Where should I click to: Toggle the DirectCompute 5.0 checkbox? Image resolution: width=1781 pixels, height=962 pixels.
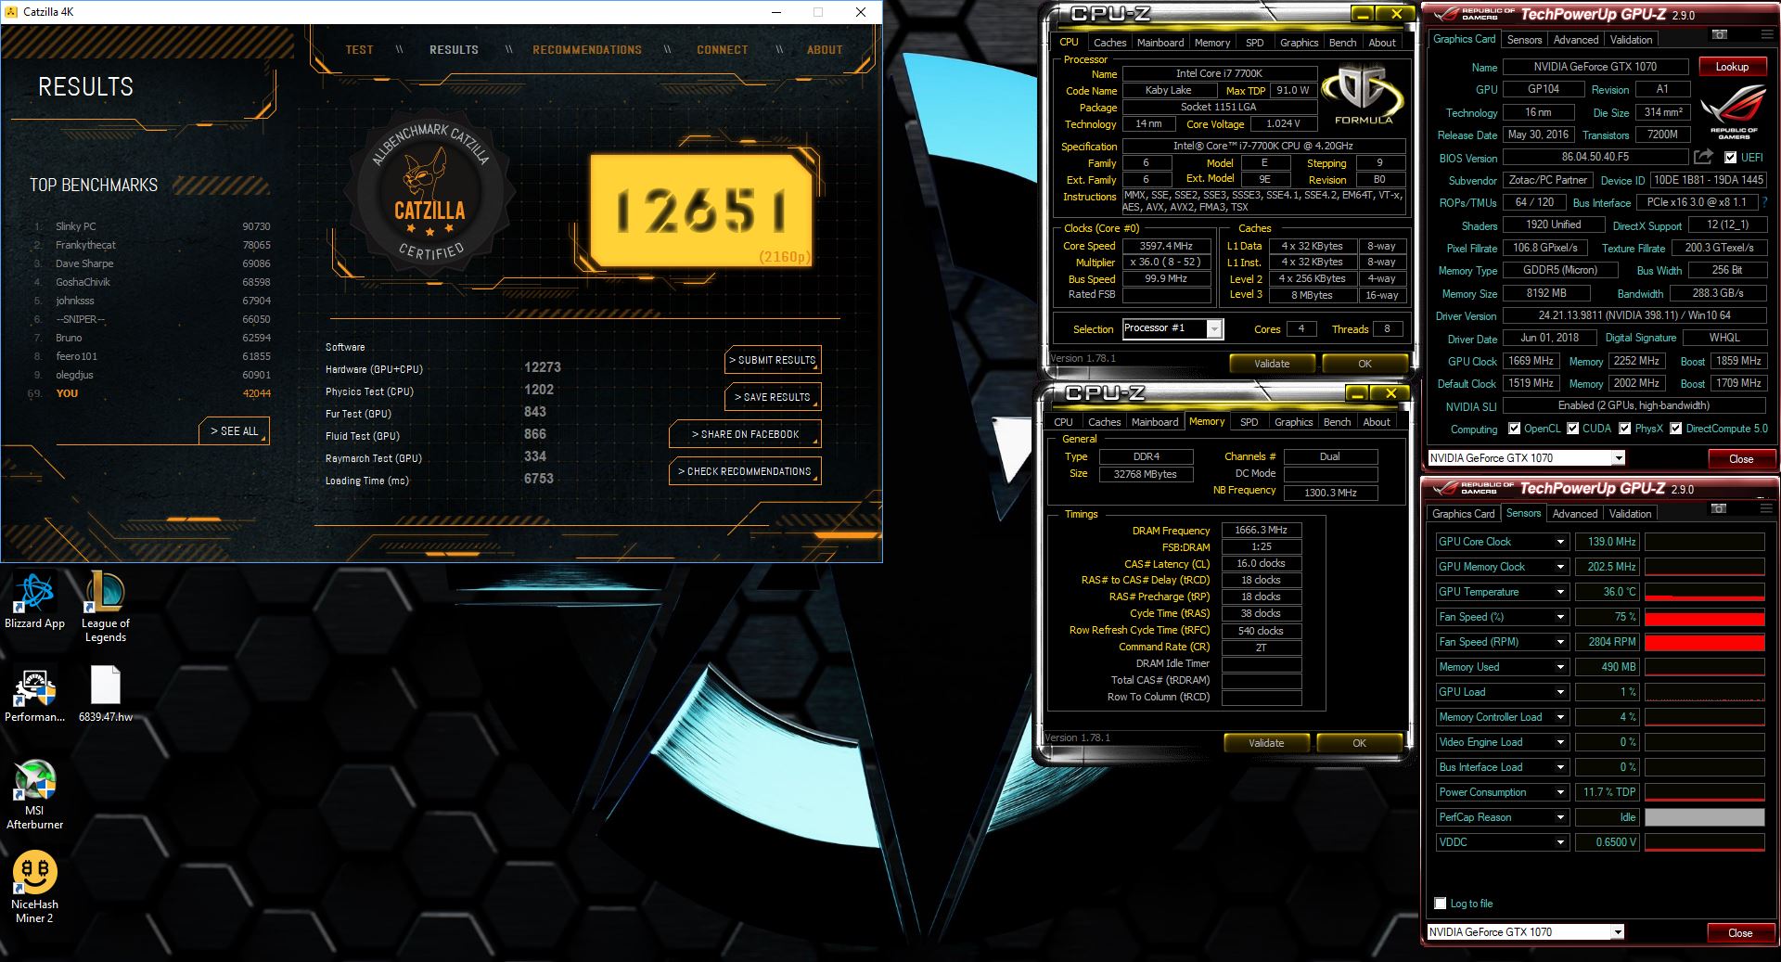point(1675,429)
